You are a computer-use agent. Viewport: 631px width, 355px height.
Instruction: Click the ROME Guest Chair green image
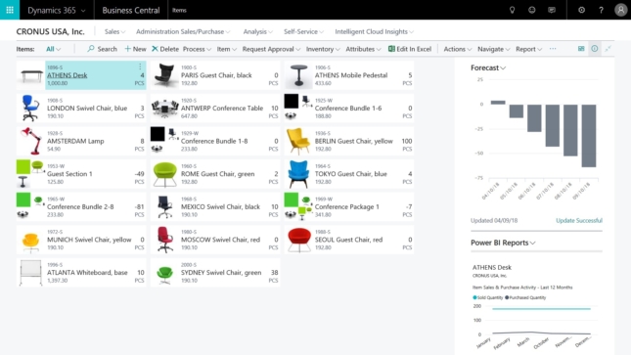(x=164, y=174)
